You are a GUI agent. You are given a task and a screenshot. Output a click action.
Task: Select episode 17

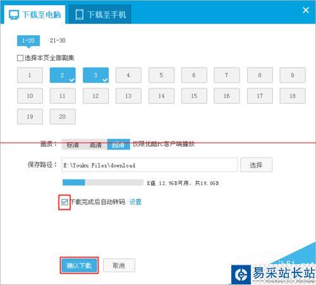click(x=260, y=96)
